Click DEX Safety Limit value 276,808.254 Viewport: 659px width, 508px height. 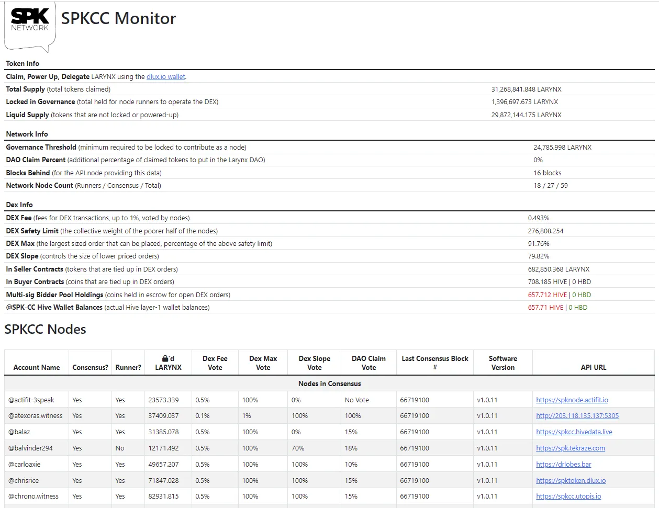(x=546, y=231)
